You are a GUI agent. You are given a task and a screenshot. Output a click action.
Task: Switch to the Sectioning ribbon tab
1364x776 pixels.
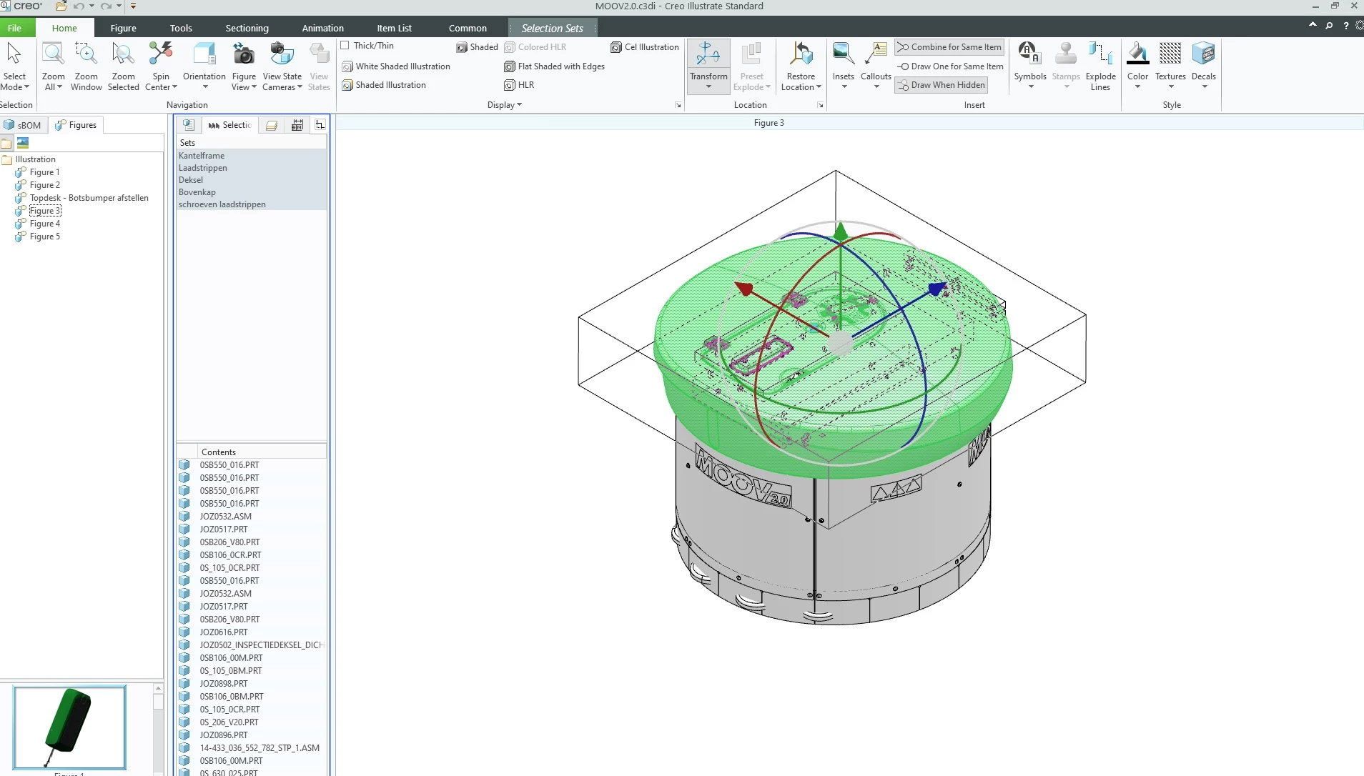pyautogui.click(x=247, y=28)
